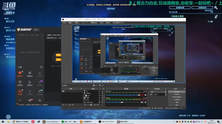Toggle visibility eye for the old group
Image resolution: width=222 pixels, height=124 pixels.
click(100, 96)
